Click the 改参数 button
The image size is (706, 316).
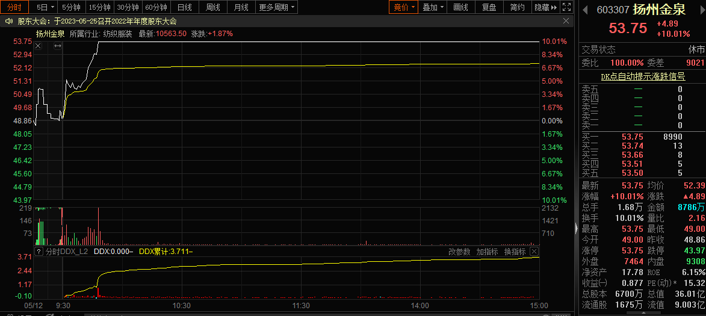point(459,252)
